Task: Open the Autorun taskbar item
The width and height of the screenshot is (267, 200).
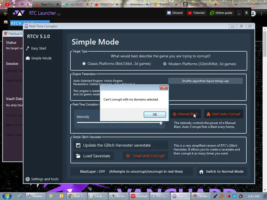Action: click(x=139, y=196)
